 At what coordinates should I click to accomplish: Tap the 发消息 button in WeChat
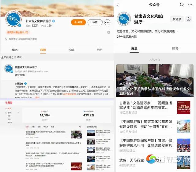coord(177,19)
